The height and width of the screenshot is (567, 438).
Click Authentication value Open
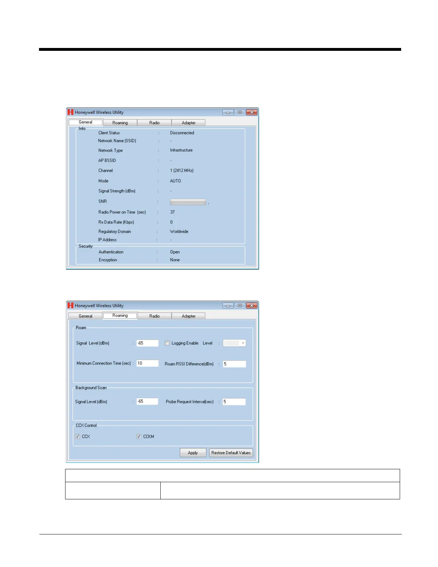click(175, 252)
